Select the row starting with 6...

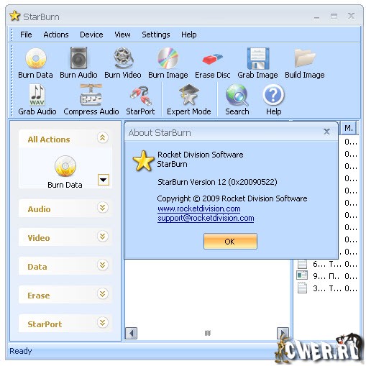point(326,264)
